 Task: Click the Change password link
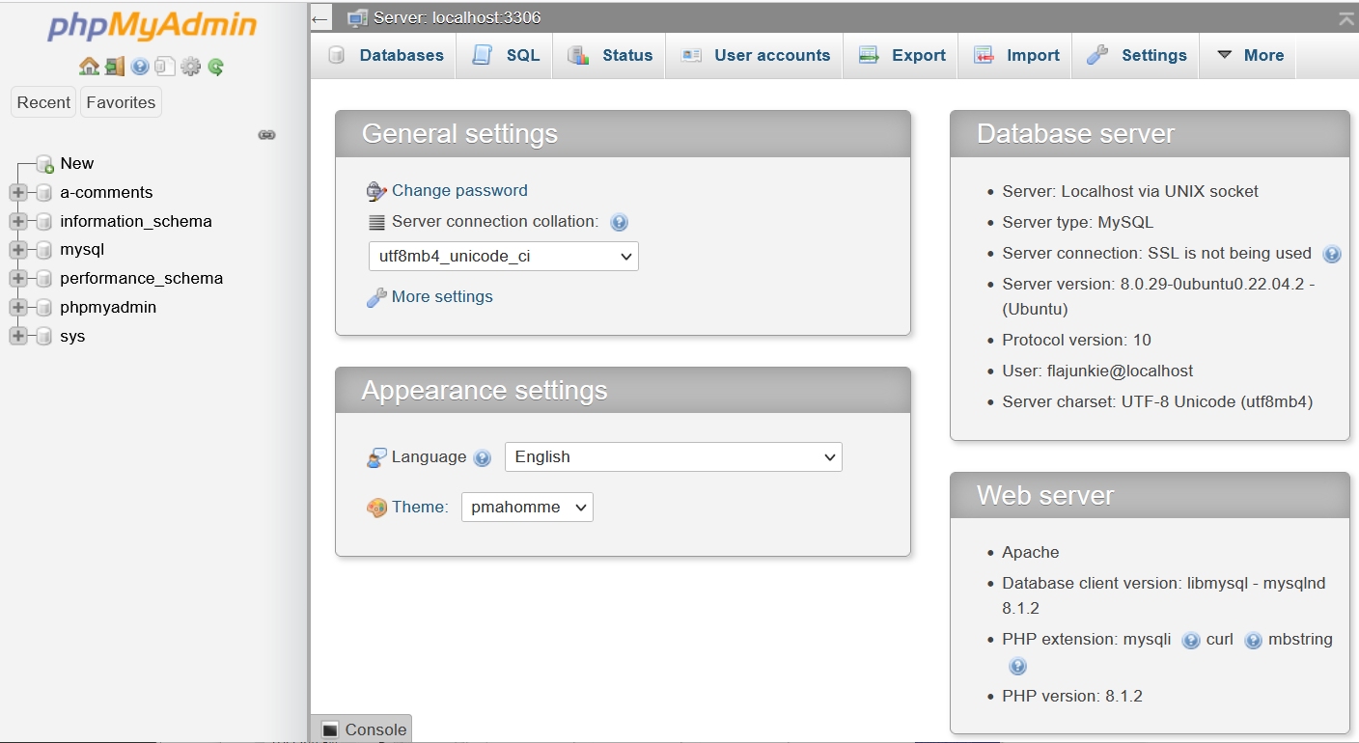click(x=459, y=191)
